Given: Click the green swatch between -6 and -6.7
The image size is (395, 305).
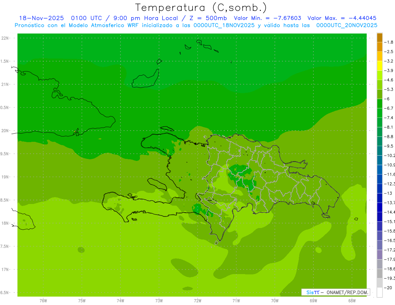Looking at the screenshot, I should coord(380,104).
